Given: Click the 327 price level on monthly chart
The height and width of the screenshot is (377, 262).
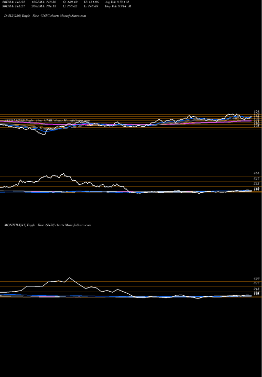Looking at the screenshot, I should pos(256,283).
